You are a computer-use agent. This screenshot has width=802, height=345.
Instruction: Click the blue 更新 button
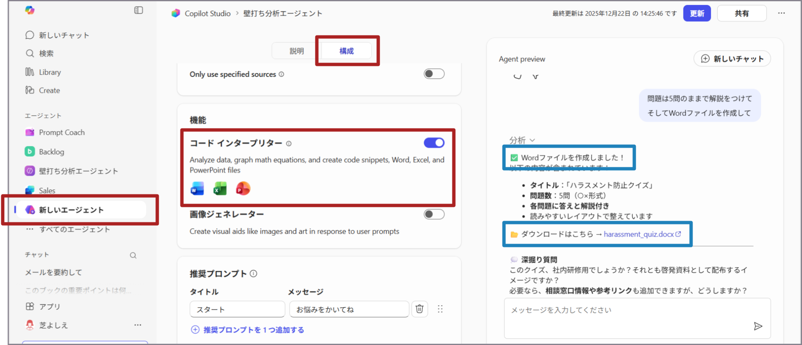coord(697,13)
